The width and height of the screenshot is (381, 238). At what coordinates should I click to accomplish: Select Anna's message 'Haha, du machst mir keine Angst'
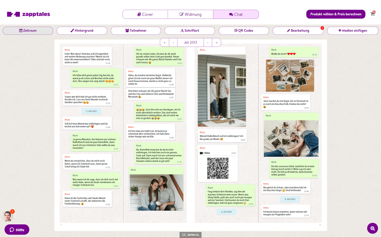151,78
